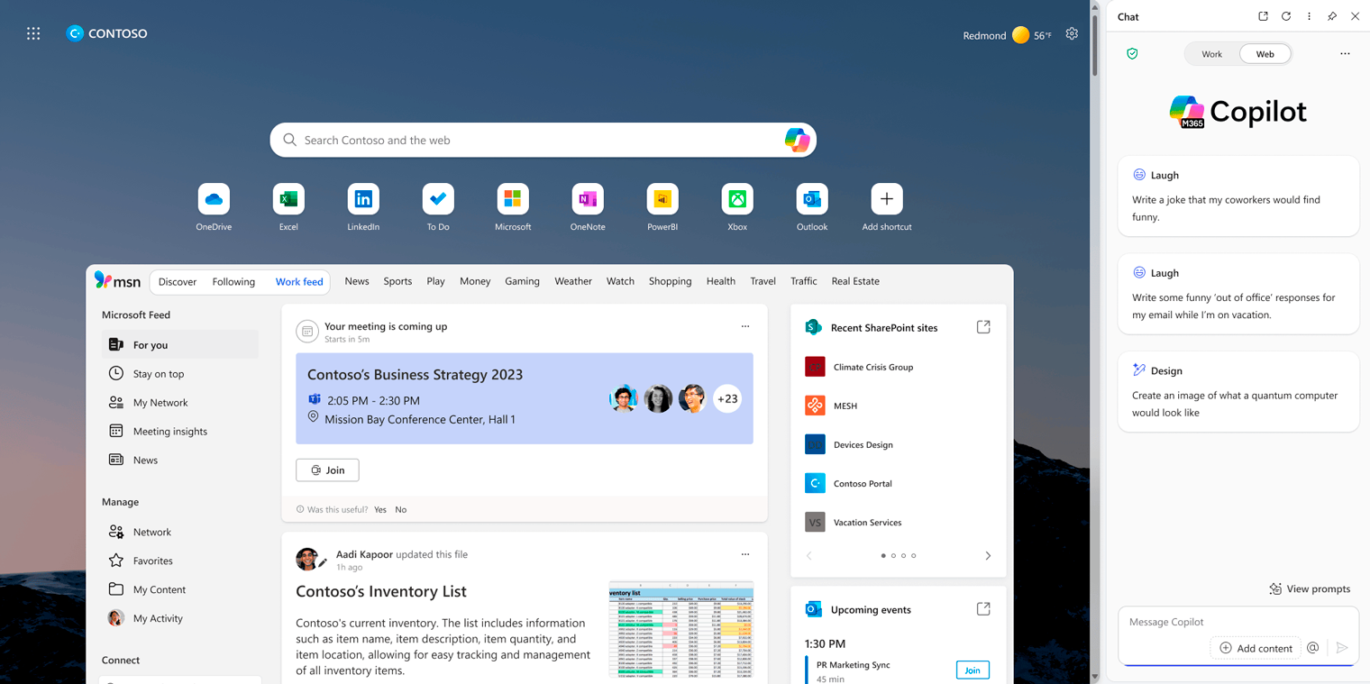Open Contoso's Inventory List title link
Screen dimensions: 1370x684
pyautogui.click(x=381, y=591)
